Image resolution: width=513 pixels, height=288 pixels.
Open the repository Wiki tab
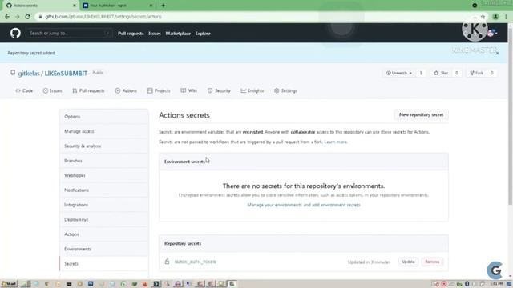(x=189, y=90)
